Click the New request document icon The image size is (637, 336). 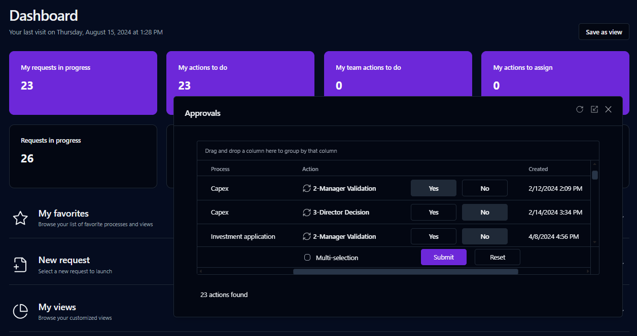(20, 265)
